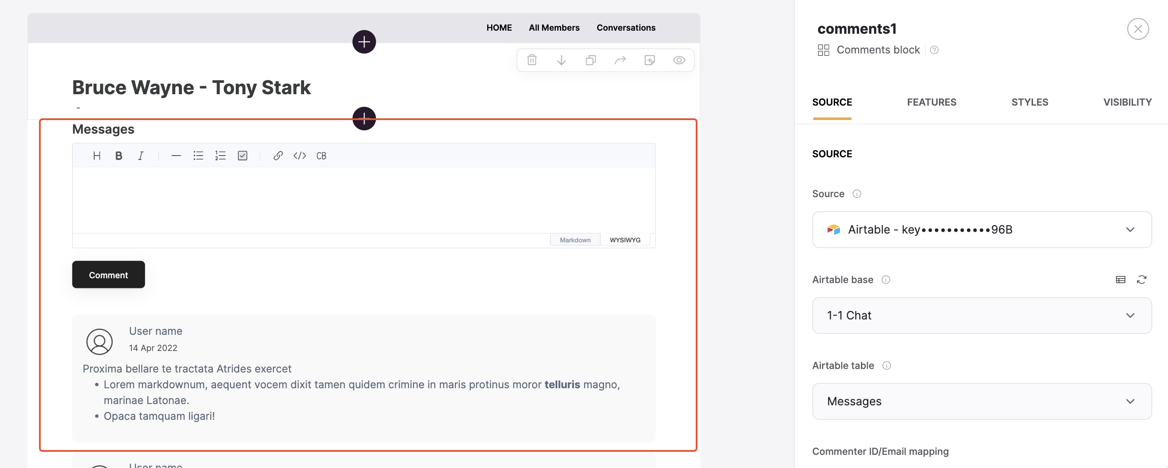The height and width of the screenshot is (468, 1168).
Task: Switch the editor to Markdown mode
Action: (x=575, y=240)
